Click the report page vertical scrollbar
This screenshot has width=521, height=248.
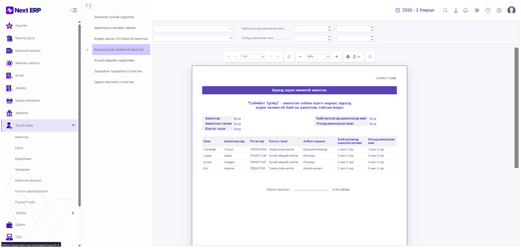click(x=517, y=108)
